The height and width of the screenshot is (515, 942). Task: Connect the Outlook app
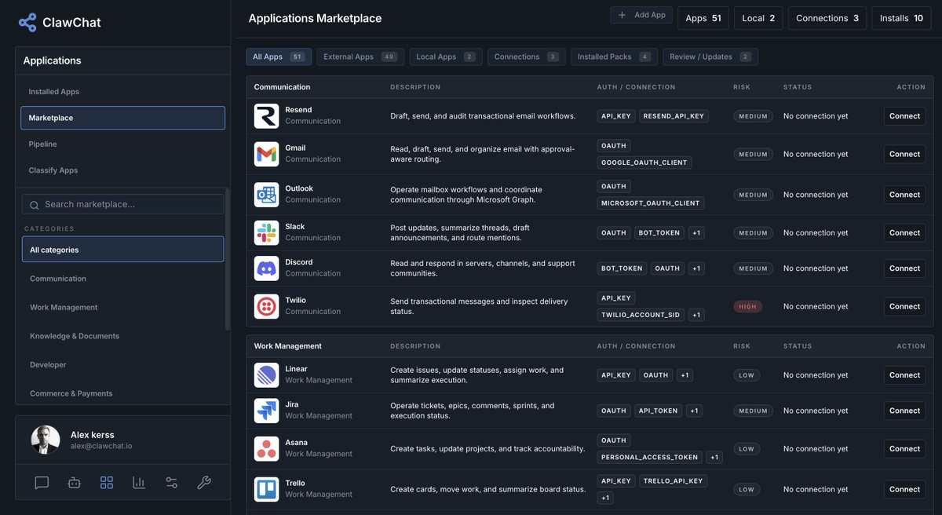pyautogui.click(x=904, y=195)
